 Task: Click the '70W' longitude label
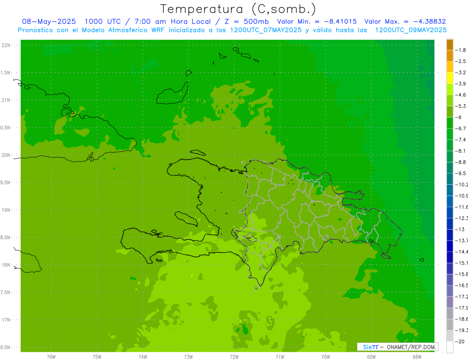326,357
